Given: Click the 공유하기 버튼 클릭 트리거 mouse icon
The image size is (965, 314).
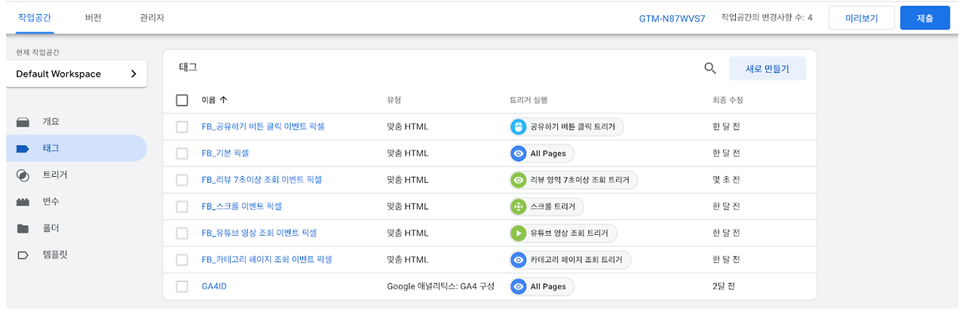Looking at the screenshot, I should click(518, 127).
